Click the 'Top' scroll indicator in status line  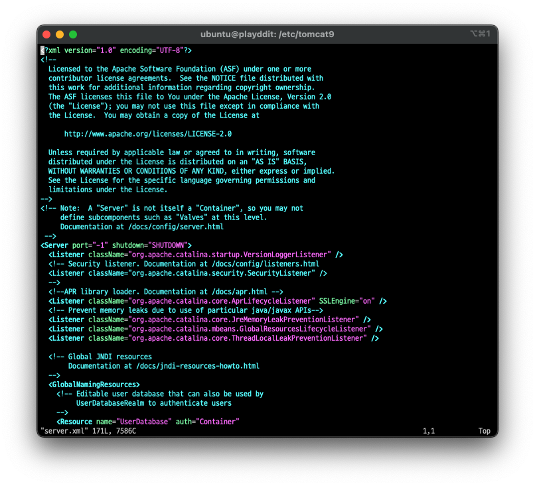coord(484,431)
